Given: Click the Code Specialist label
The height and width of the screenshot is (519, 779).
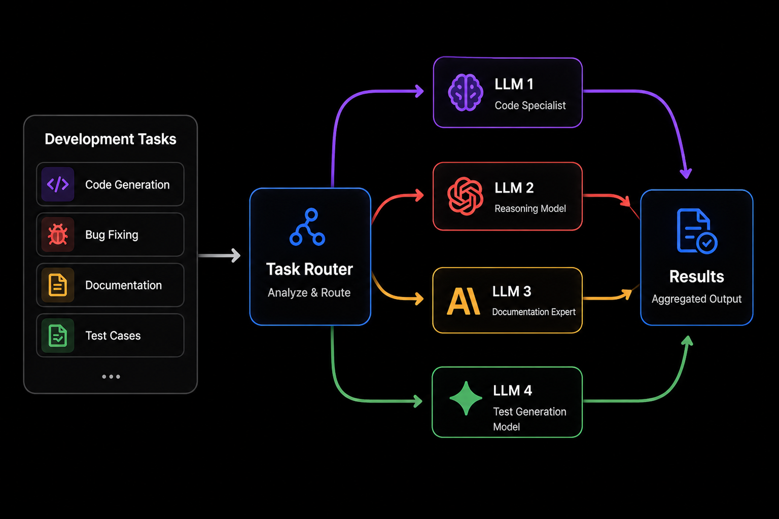Looking at the screenshot, I should point(530,105).
